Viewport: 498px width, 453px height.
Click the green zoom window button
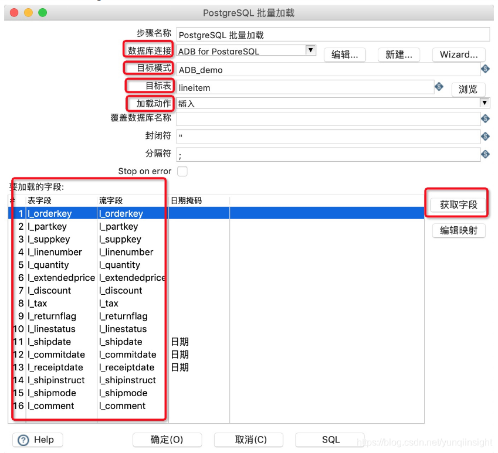point(43,13)
